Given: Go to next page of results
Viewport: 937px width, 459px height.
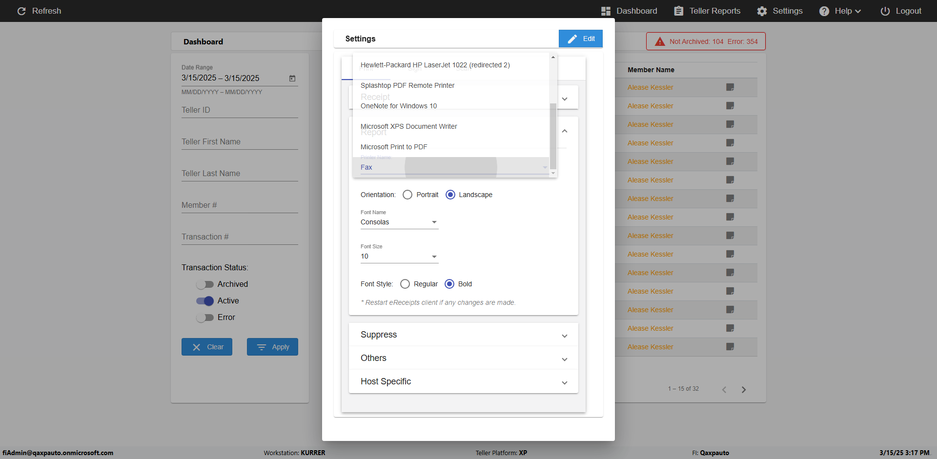Looking at the screenshot, I should [x=744, y=389].
